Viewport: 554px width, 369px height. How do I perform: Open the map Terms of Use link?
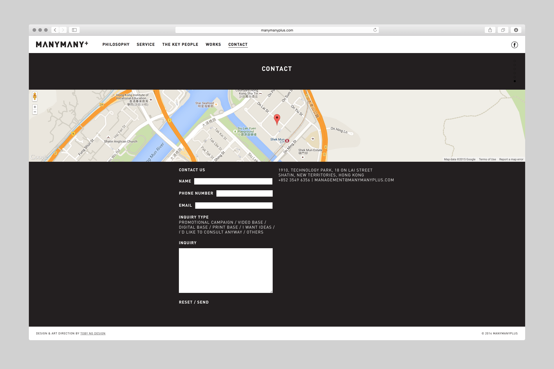point(487,159)
